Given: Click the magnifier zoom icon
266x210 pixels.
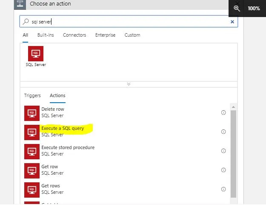Looking at the screenshot, I should (237, 9).
